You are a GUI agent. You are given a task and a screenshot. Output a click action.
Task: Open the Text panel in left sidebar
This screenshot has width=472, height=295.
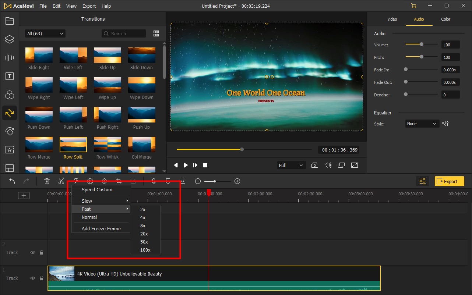pos(9,76)
